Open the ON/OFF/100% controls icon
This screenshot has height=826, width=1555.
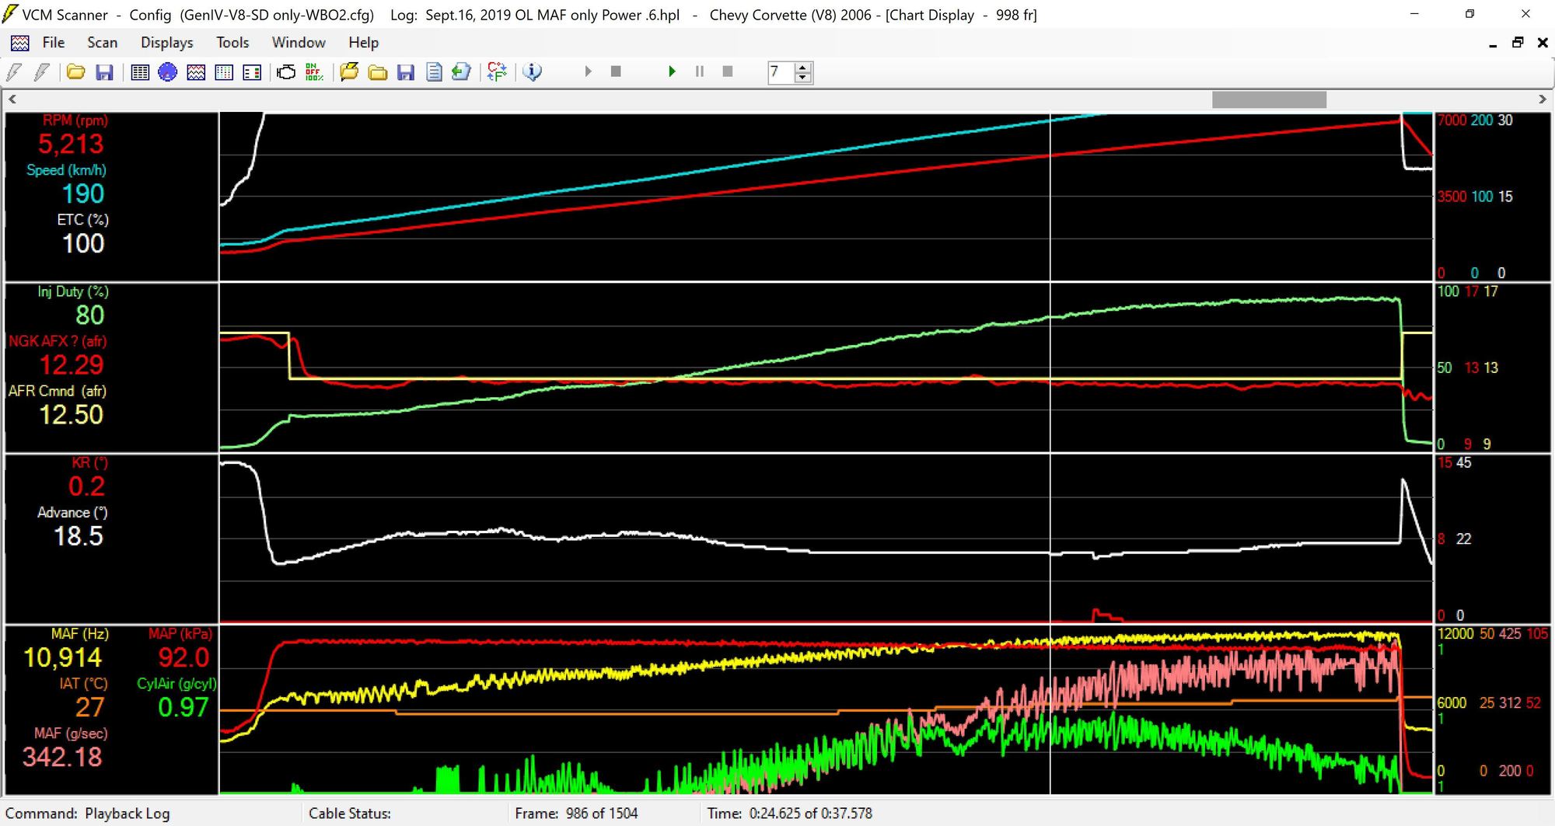click(314, 72)
